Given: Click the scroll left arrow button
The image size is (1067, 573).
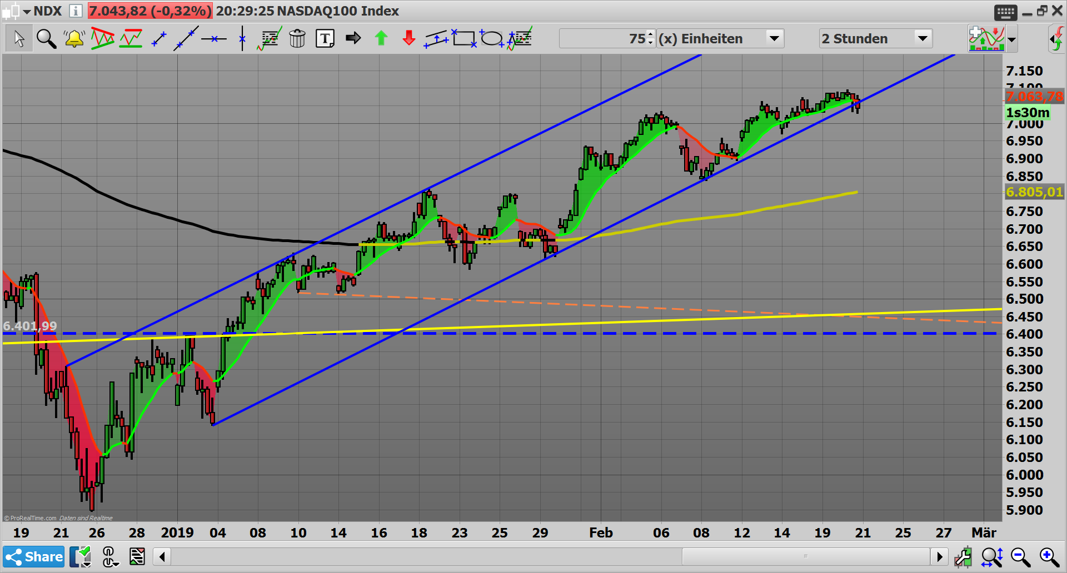Looking at the screenshot, I should [x=162, y=556].
